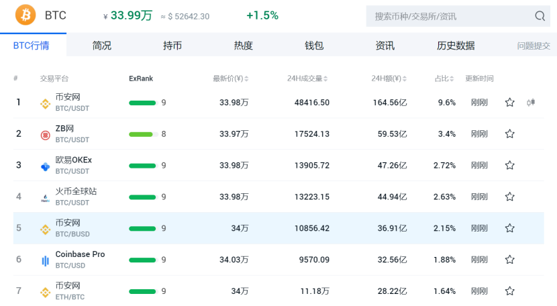Viewport: 557px width, 306px height.
Task: Click the ExRank bar for ZB
Action: click(144, 134)
